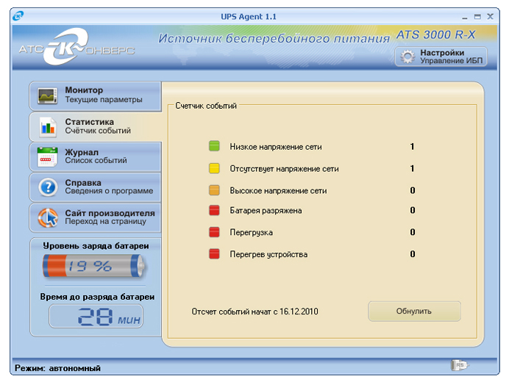
Task: Click the count value for Перегрев устройства
Action: click(x=412, y=254)
